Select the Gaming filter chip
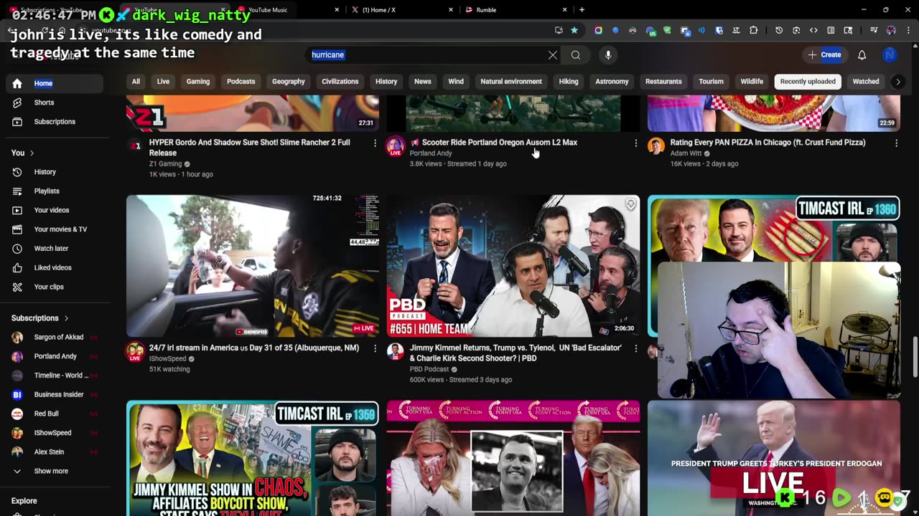 click(x=198, y=82)
